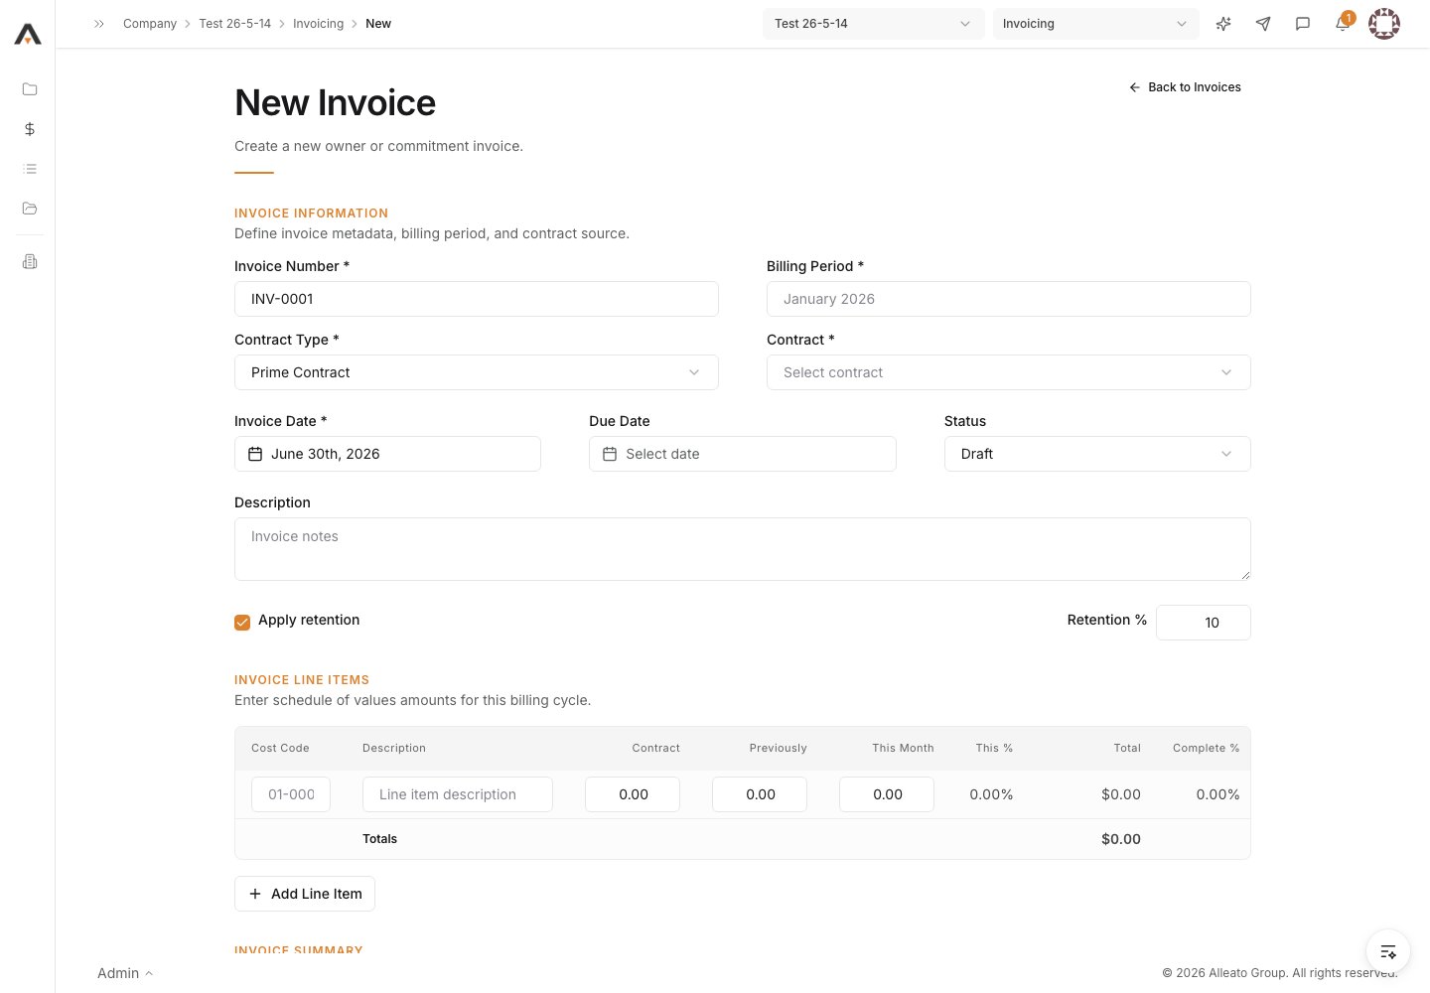This screenshot has height=993, width=1430.
Task: Focus the Retention % input
Action: 1204,623
